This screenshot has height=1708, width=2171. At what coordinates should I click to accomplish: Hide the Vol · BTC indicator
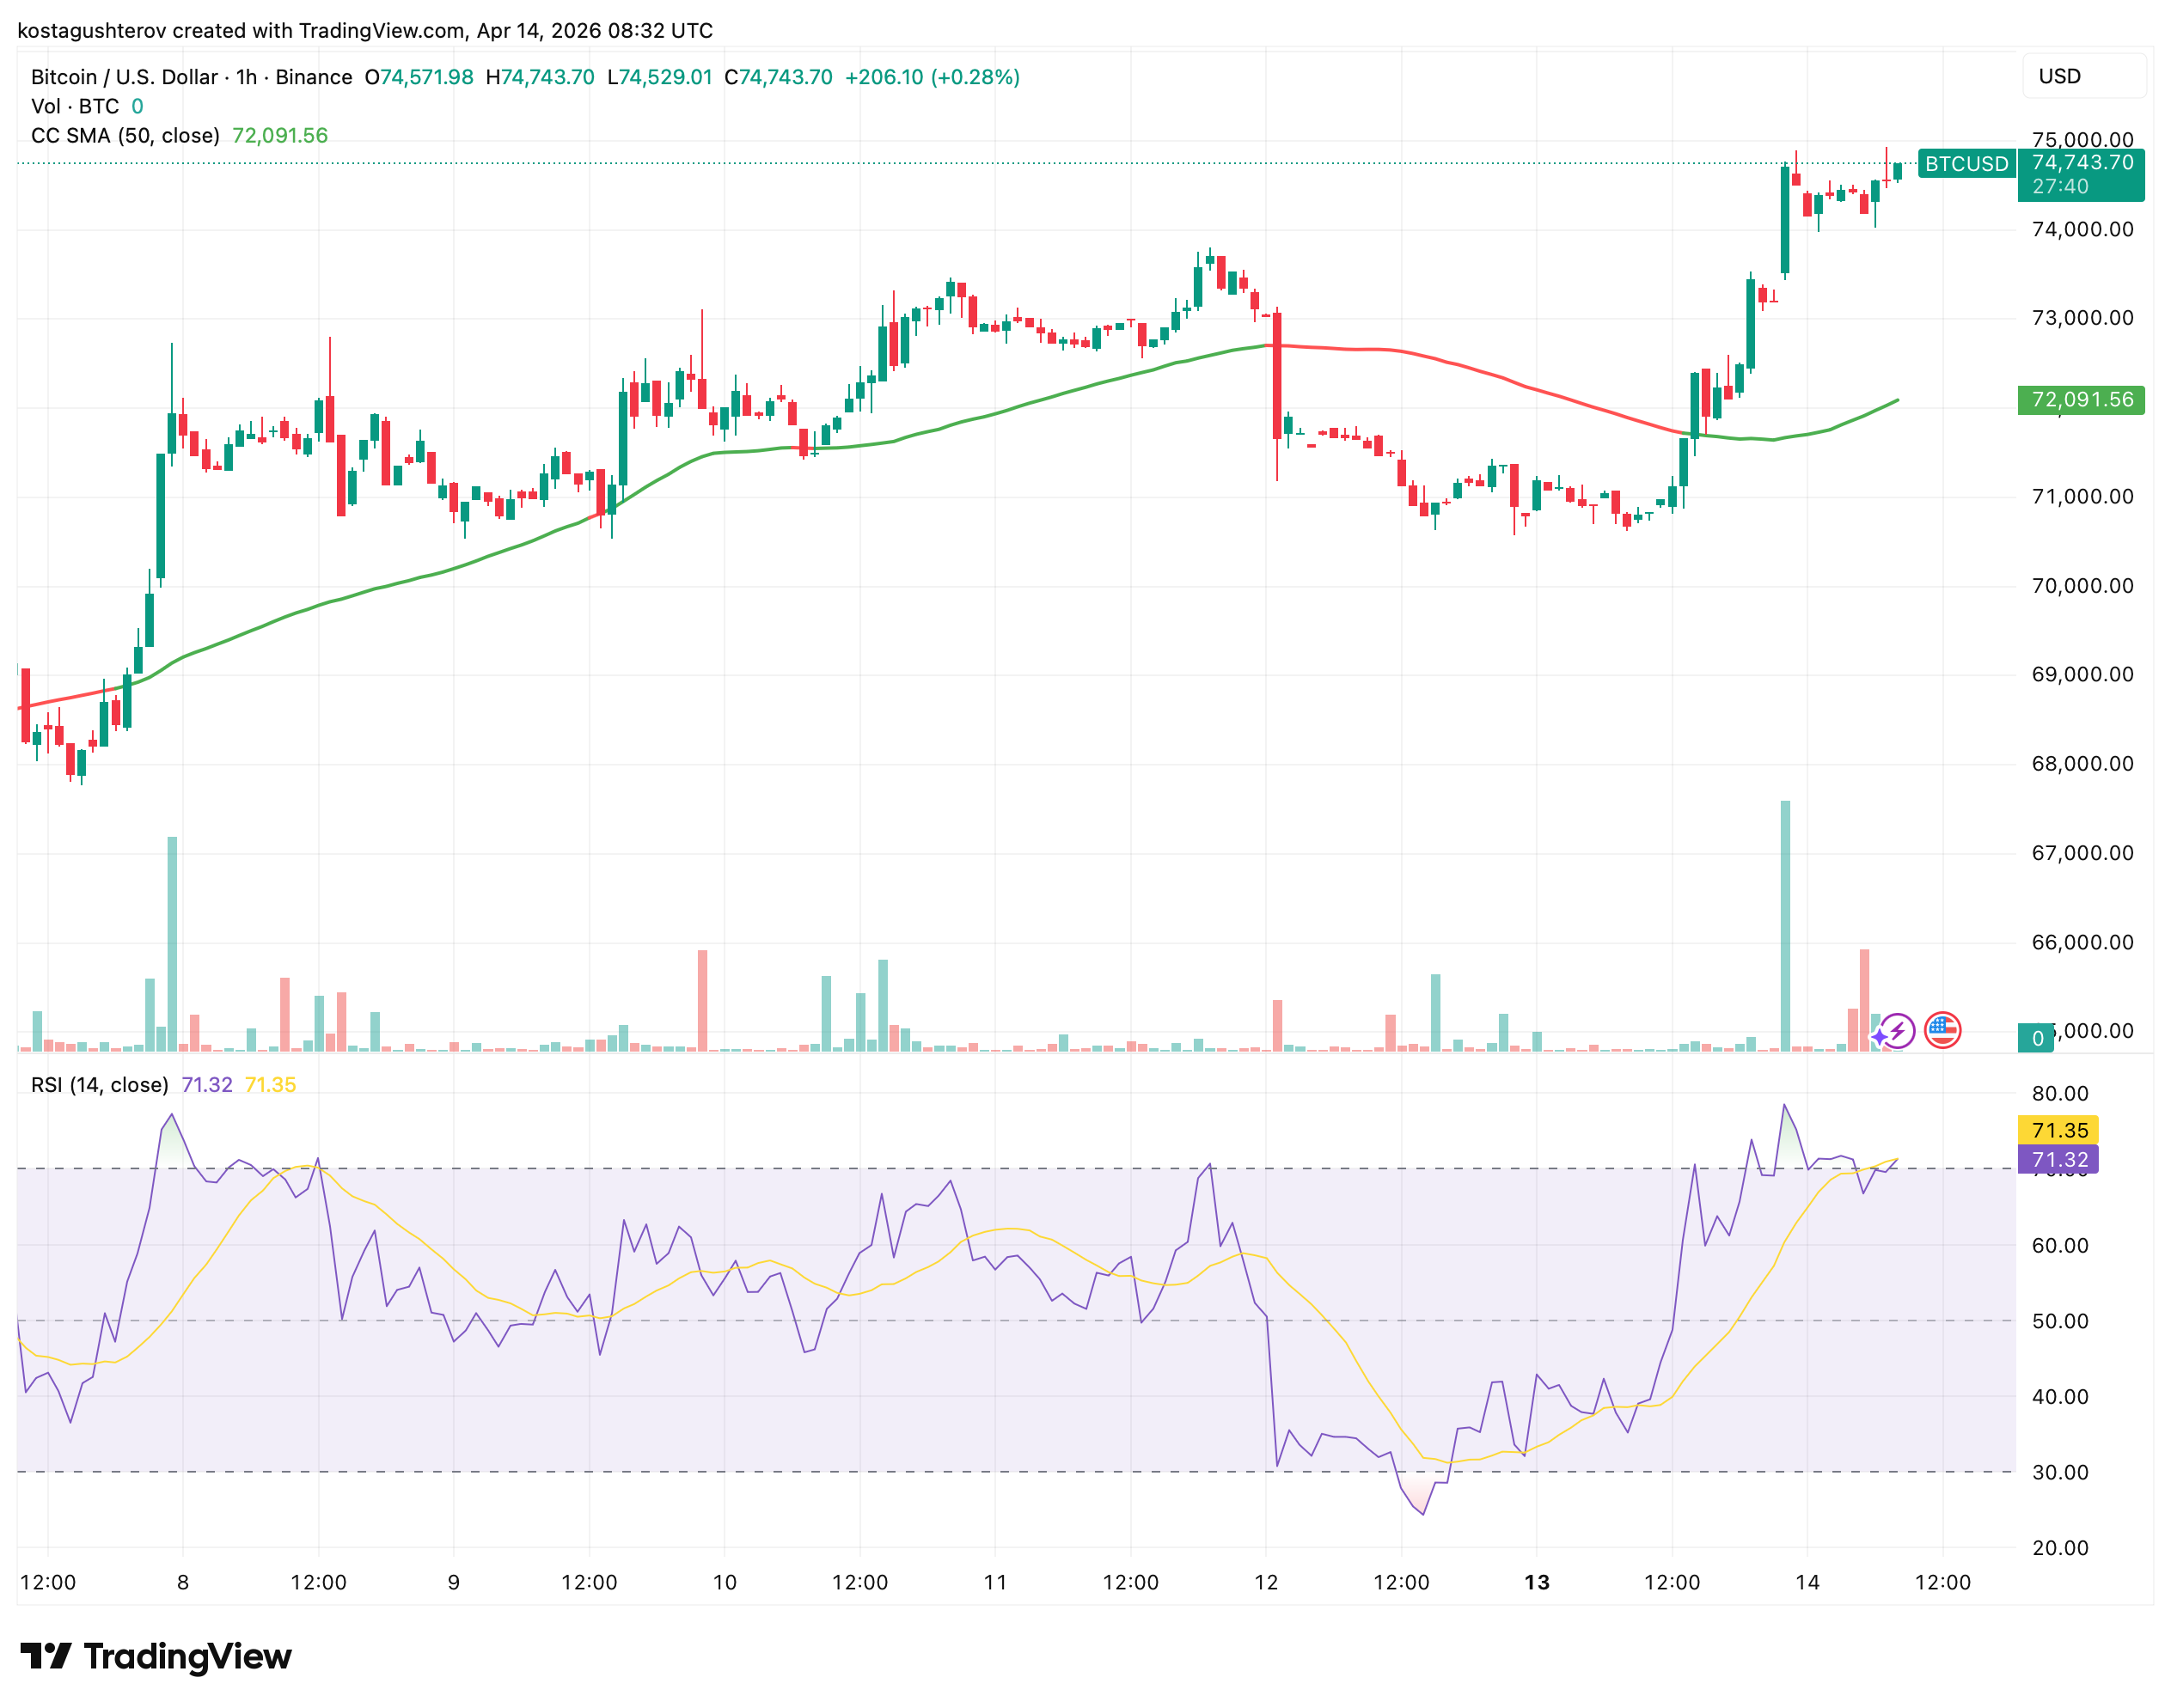pyautogui.click(x=75, y=106)
